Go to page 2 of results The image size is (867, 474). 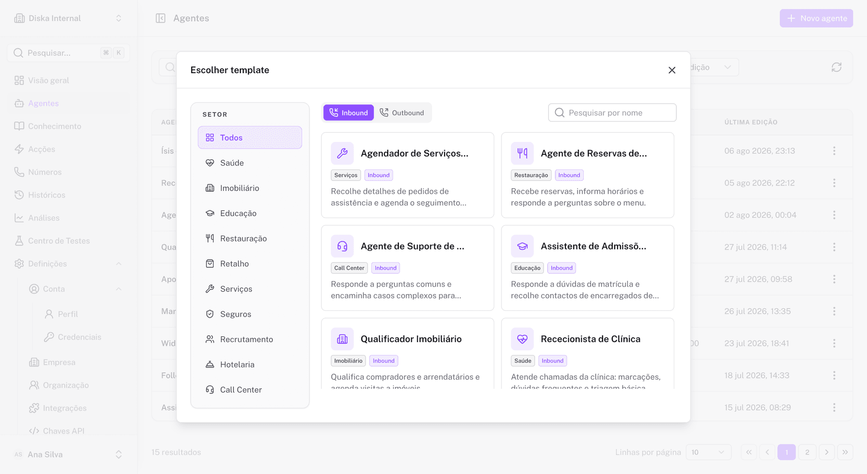(807, 452)
